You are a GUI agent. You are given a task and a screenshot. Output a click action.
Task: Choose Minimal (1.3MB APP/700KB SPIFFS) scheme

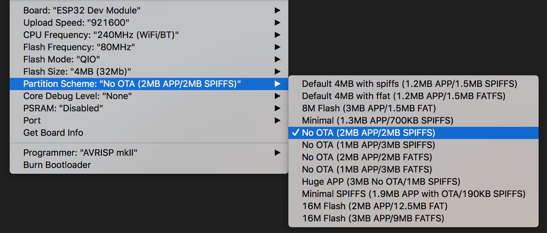(377, 120)
